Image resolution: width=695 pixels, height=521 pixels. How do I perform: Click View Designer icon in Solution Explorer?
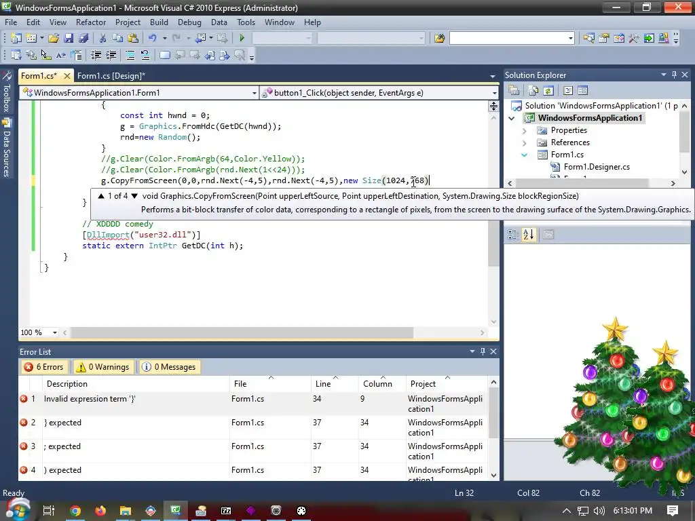click(582, 91)
